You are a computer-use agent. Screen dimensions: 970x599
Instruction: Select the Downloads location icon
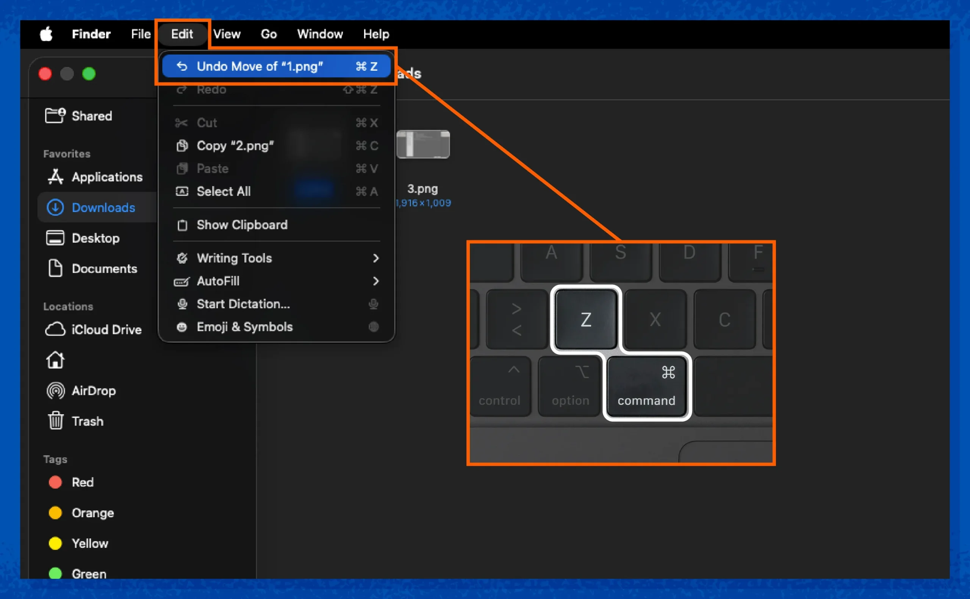[56, 207]
